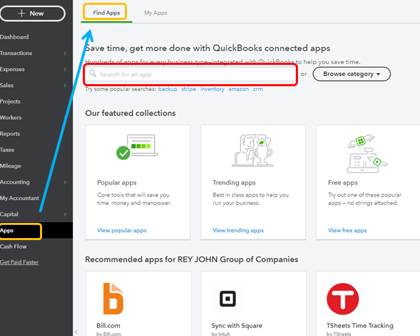Screen dimensions: 420x336
Task: Click the Popular apps card heading
Action: (x=117, y=183)
